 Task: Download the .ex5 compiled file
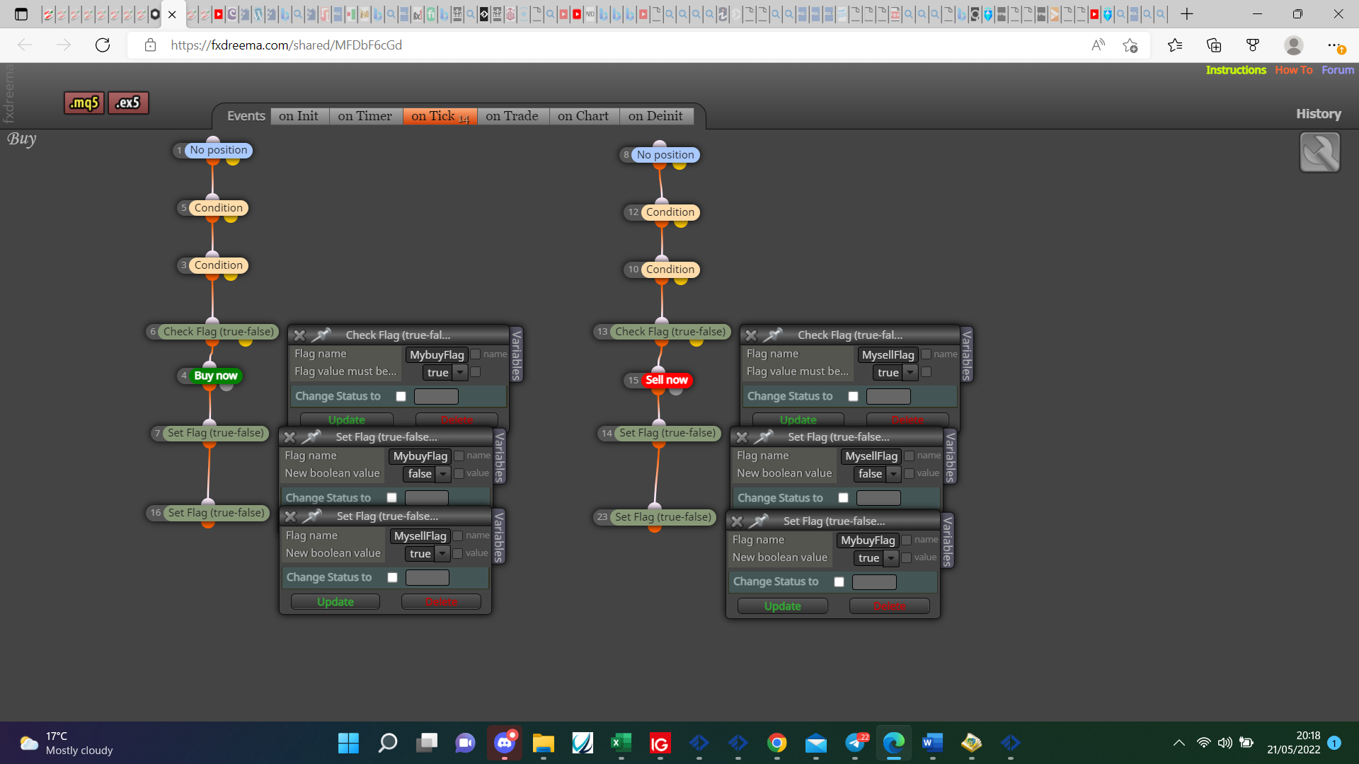point(128,103)
